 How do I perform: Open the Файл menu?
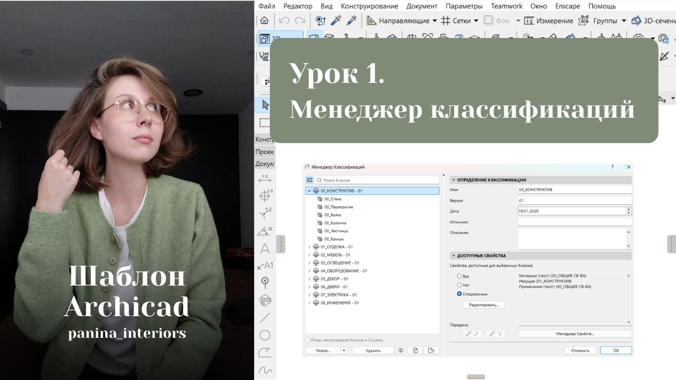(x=267, y=6)
